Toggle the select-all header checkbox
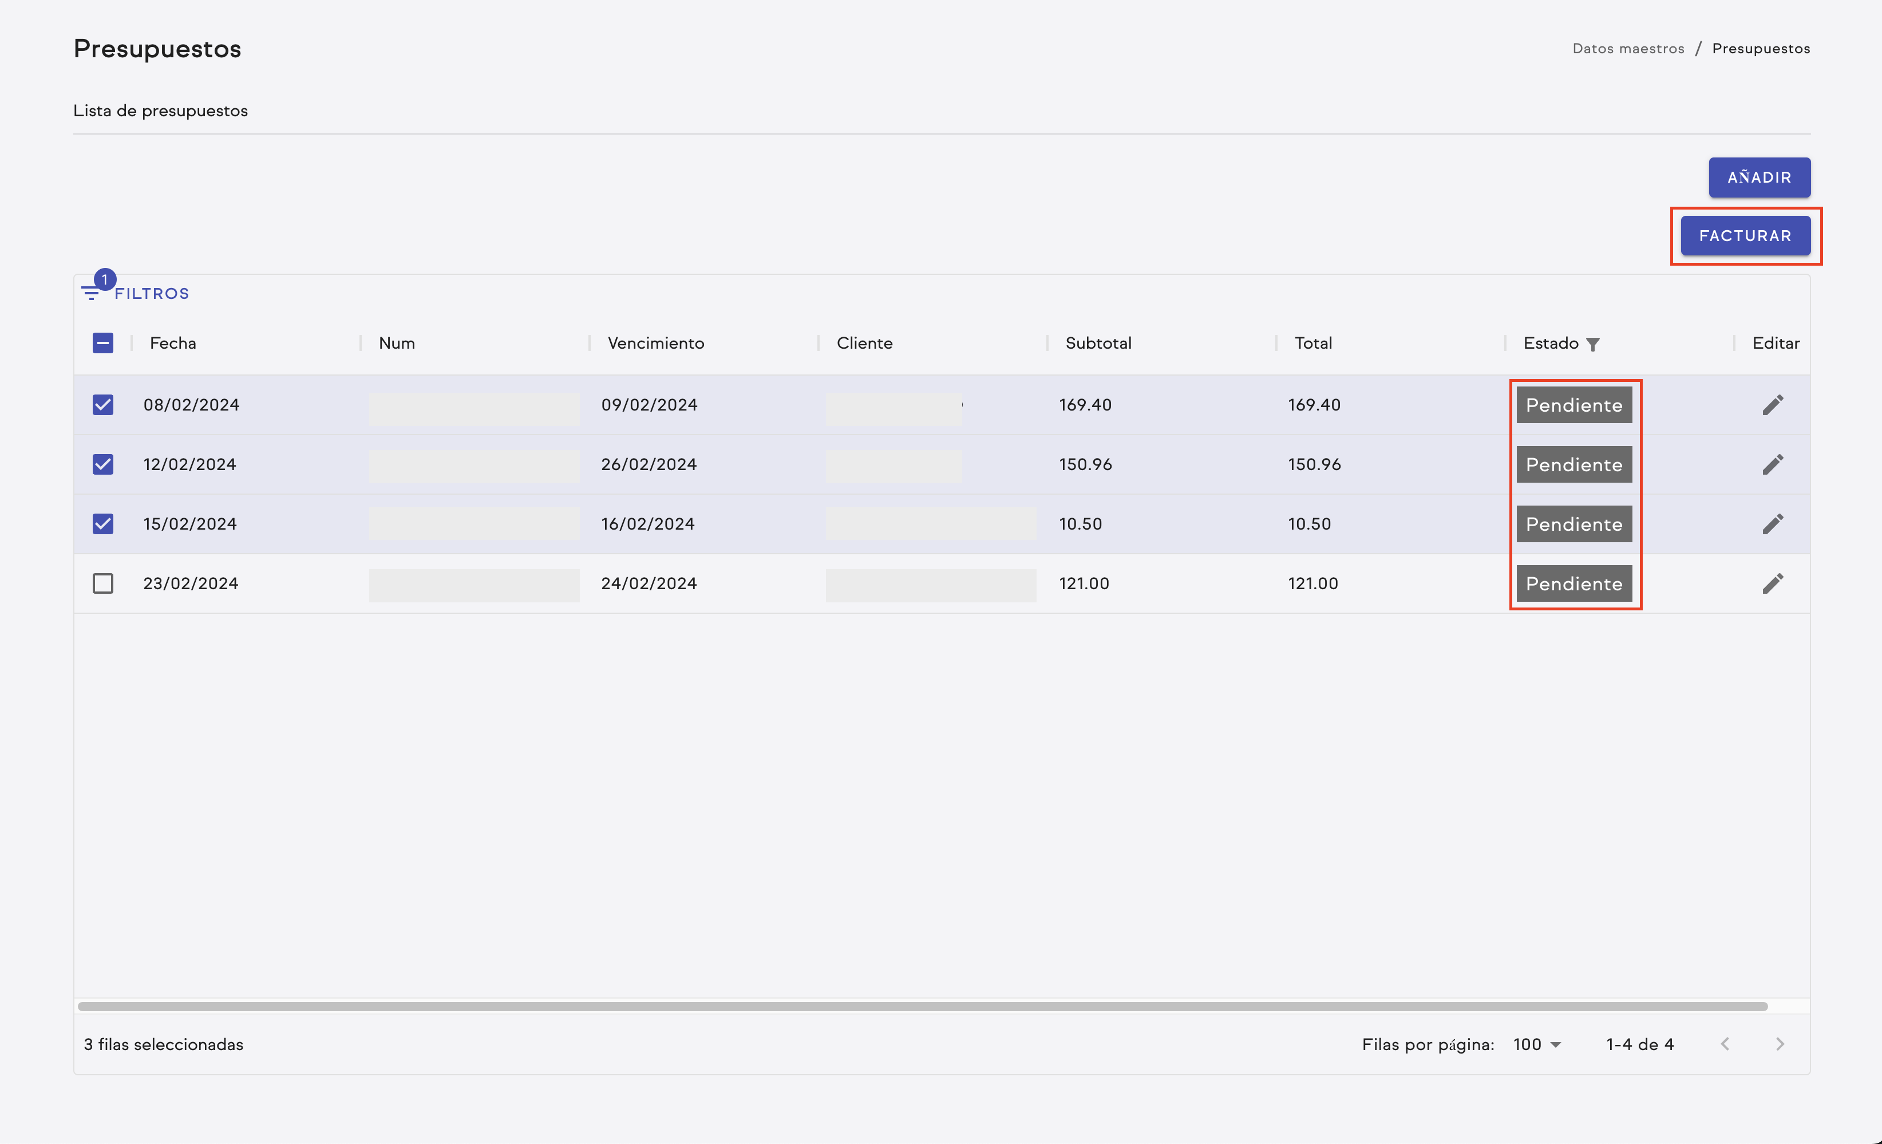 (x=103, y=343)
